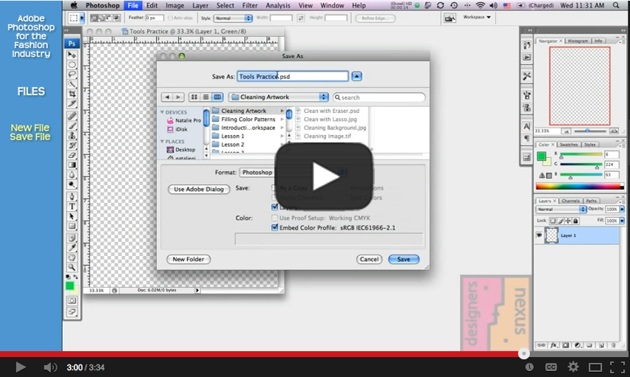
Task: Collapse the Save As dialog browser arrow
Action: point(357,76)
